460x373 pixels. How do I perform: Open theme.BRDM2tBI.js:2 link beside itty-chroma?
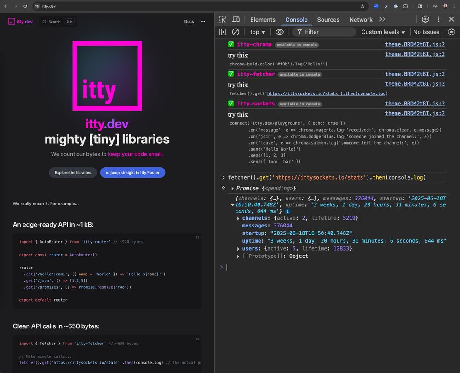pos(415,44)
